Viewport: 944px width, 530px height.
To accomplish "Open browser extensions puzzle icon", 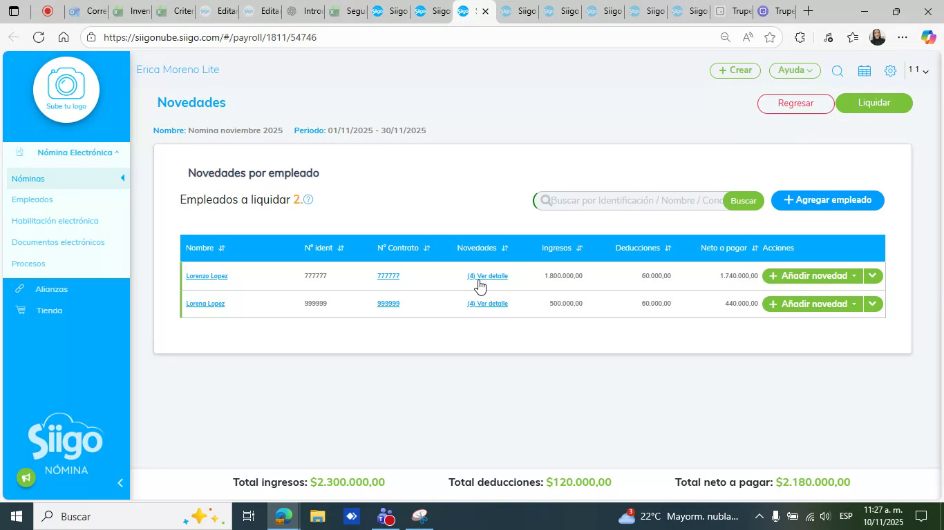I will [x=800, y=37].
